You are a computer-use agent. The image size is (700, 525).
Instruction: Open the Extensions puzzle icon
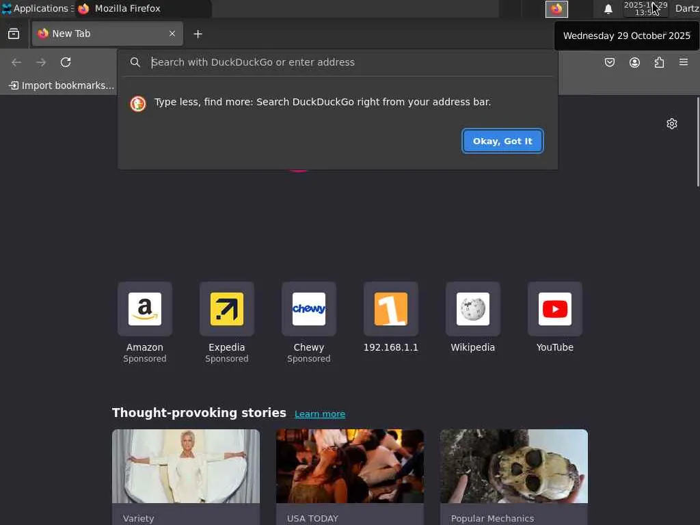pos(659,62)
